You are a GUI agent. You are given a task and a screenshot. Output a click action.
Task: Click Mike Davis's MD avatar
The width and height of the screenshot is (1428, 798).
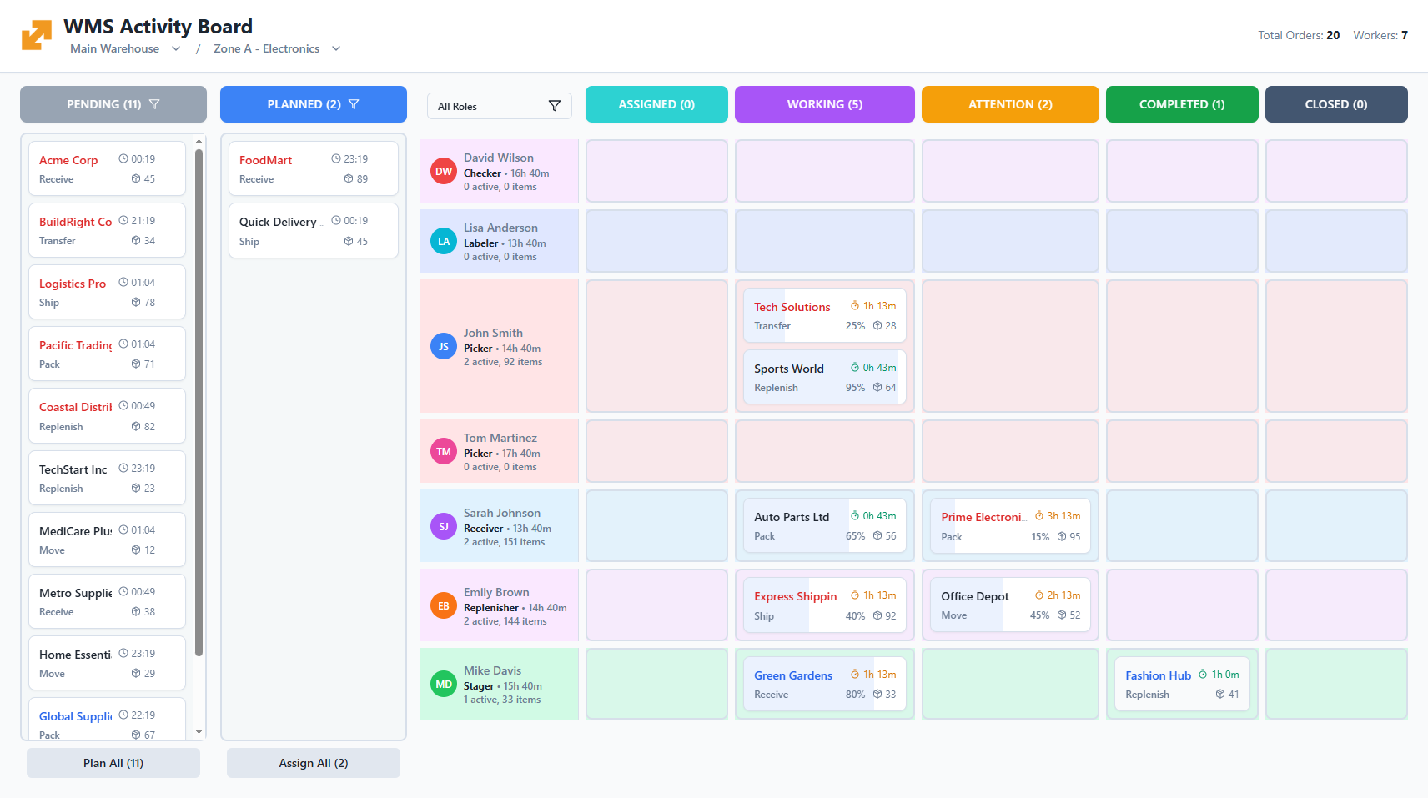coord(444,684)
